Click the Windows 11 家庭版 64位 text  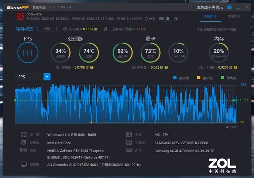[x=66, y=135]
